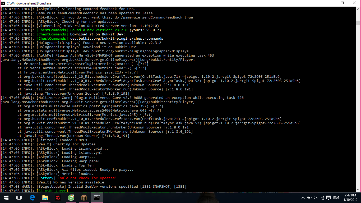Screen dimensions: 361x203
Task: Select 'All files loaded. Ready to play...'
Action: point(98,170)
